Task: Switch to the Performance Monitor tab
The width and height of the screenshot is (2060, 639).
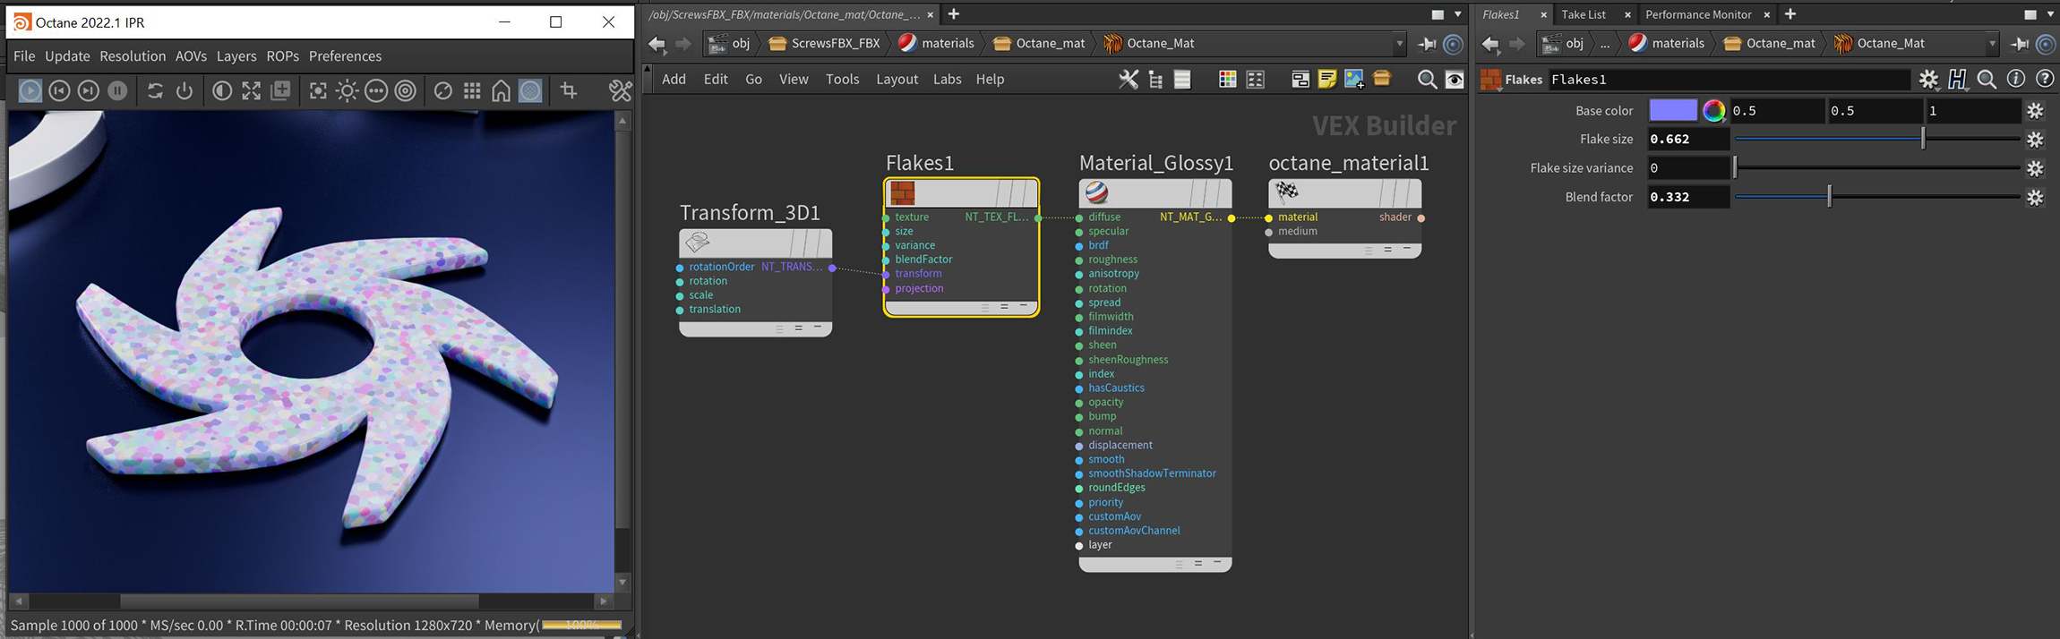Action: [1698, 14]
